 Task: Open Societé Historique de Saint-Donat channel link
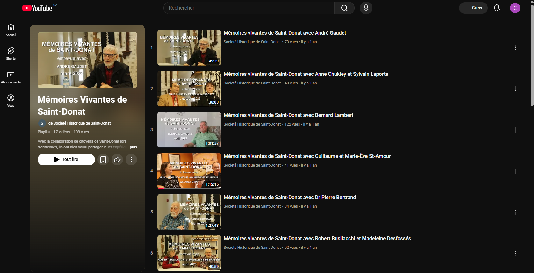(x=79, y=123)
